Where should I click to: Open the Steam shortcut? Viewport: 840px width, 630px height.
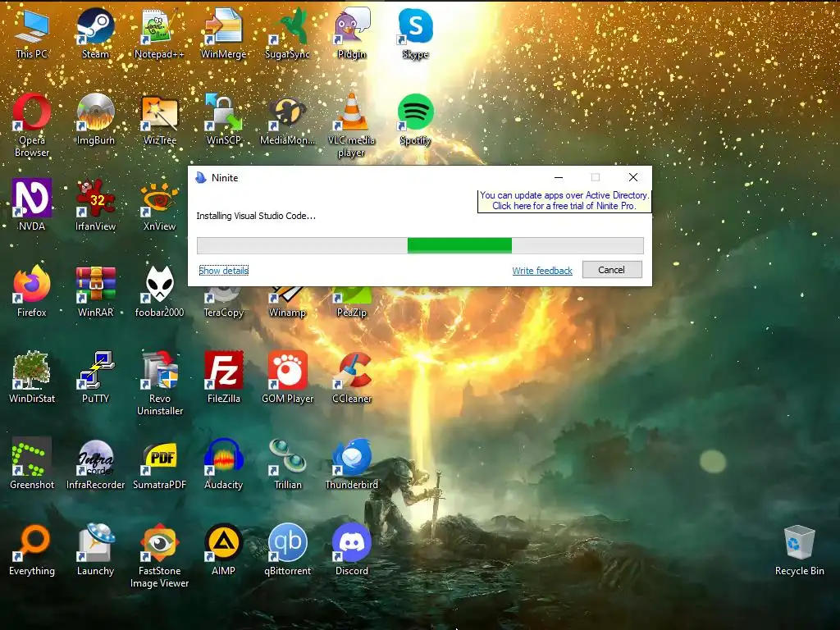[95, 33]
